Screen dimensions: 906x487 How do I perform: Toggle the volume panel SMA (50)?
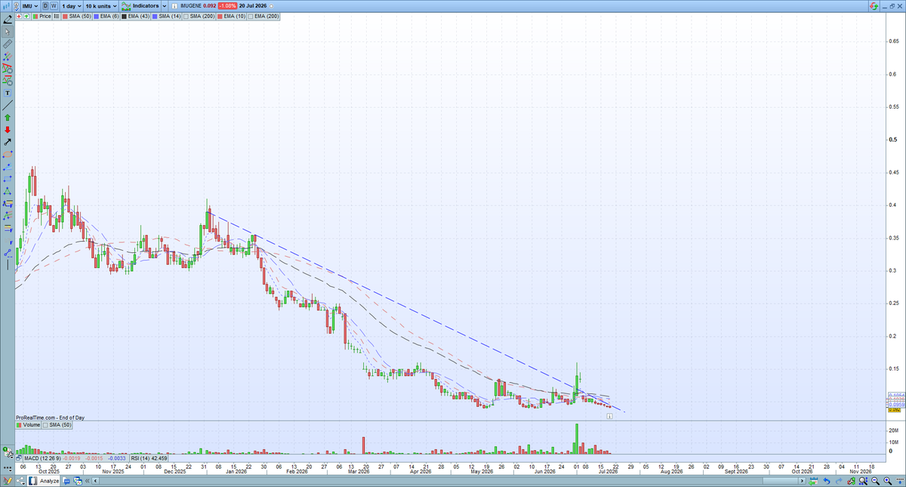(x=57, y=425)
